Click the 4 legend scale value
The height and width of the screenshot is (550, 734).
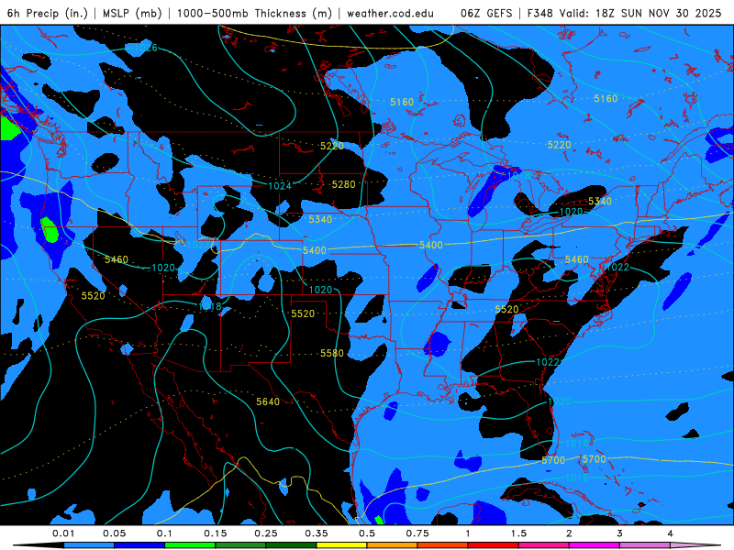[x=670, y=533]
